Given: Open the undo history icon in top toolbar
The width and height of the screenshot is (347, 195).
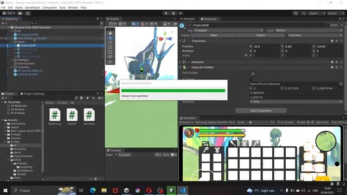Looking at the screenshot, I should (296, 13).
